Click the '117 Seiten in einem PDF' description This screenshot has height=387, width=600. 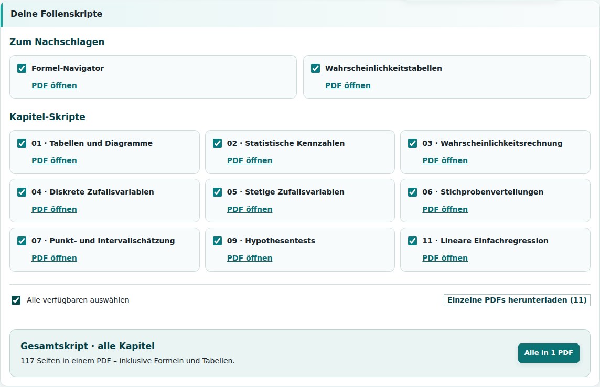click(x=127, y=361)
